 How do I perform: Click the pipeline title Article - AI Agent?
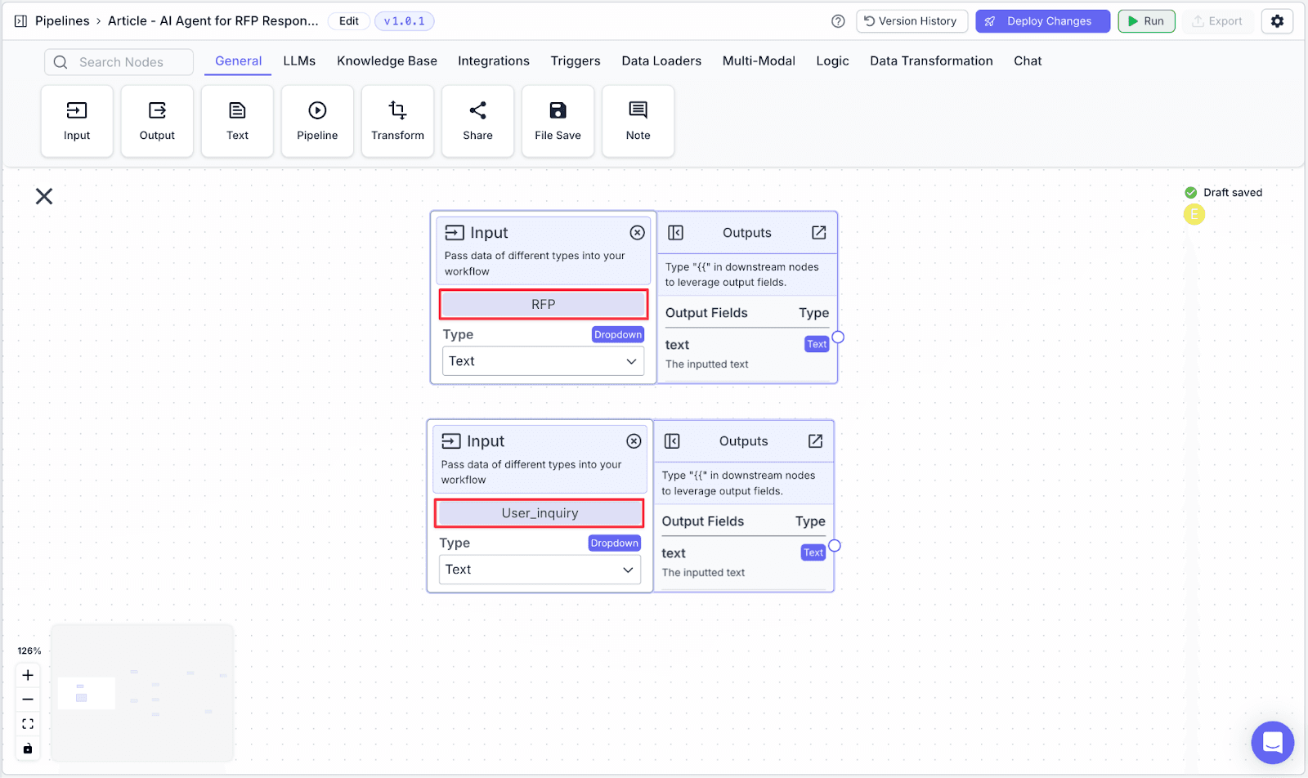coord(213,21)
